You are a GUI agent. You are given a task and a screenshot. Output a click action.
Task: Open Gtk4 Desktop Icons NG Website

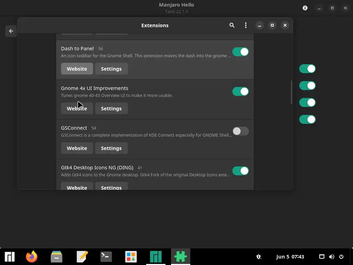pos(77,186)
